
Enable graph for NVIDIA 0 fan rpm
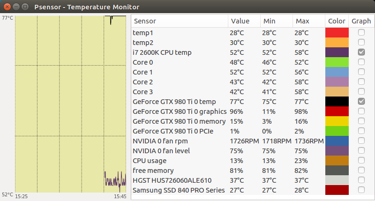361,141
